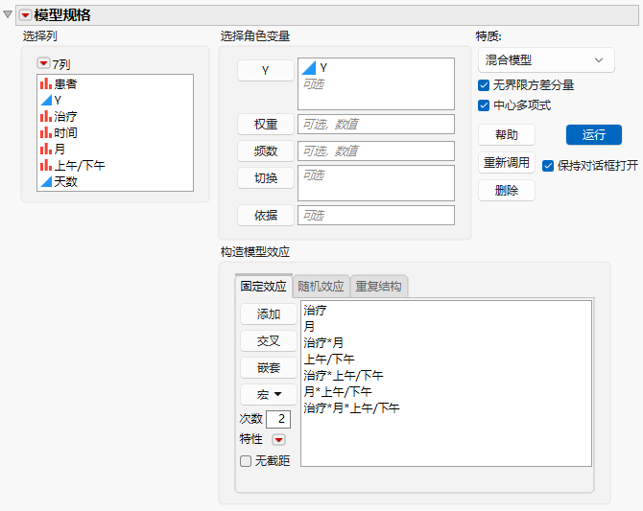Uncheck 无界限方差分量 checkbox
643x511 pixels.
click(484, 85)
